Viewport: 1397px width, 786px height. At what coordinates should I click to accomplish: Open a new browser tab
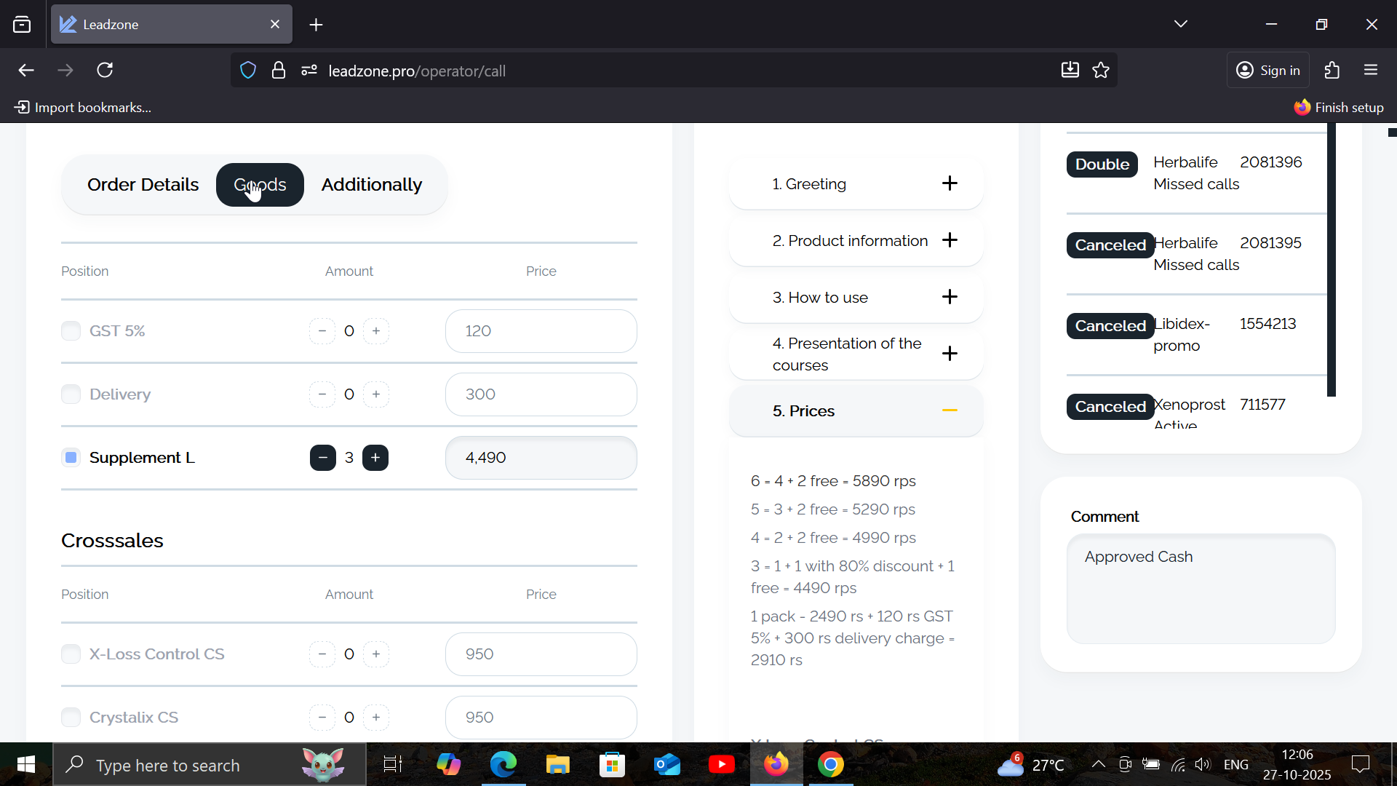(x=316, y=25)
